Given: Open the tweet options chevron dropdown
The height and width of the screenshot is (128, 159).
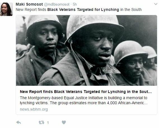Looking at the screenshot, I should pos(156,4).
